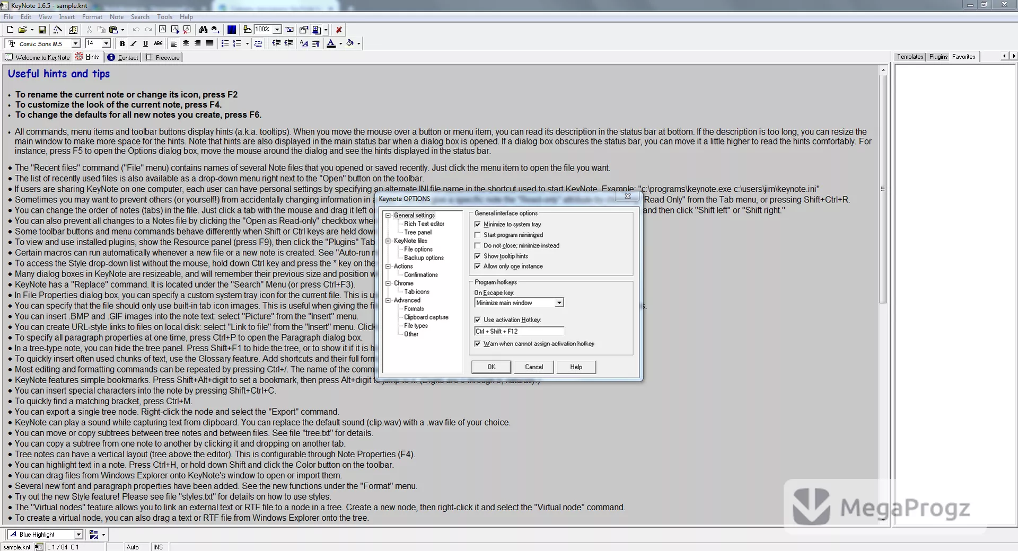Screen dimensions: 1018x551
Task: Create a new file with New icon
Action: point(10,30)
